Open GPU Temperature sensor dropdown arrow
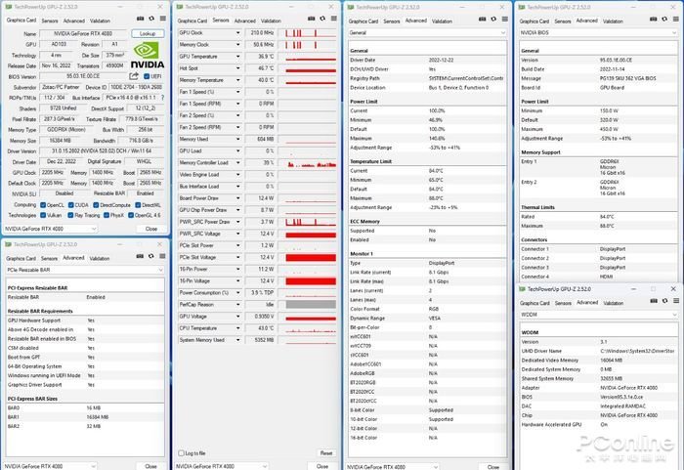The height and width of the screenshot is (470, 684). (238, 57)
